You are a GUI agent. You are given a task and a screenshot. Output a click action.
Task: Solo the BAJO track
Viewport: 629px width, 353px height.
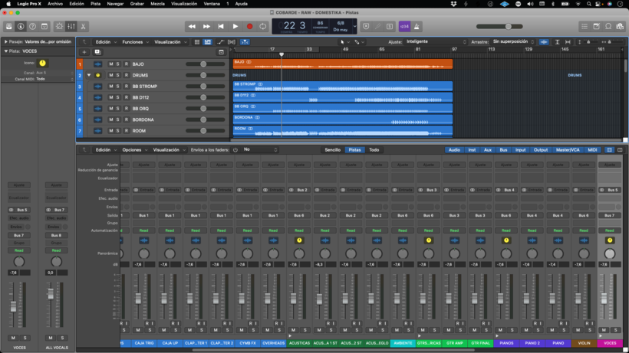pyautogui.click(x=118, y=64)
